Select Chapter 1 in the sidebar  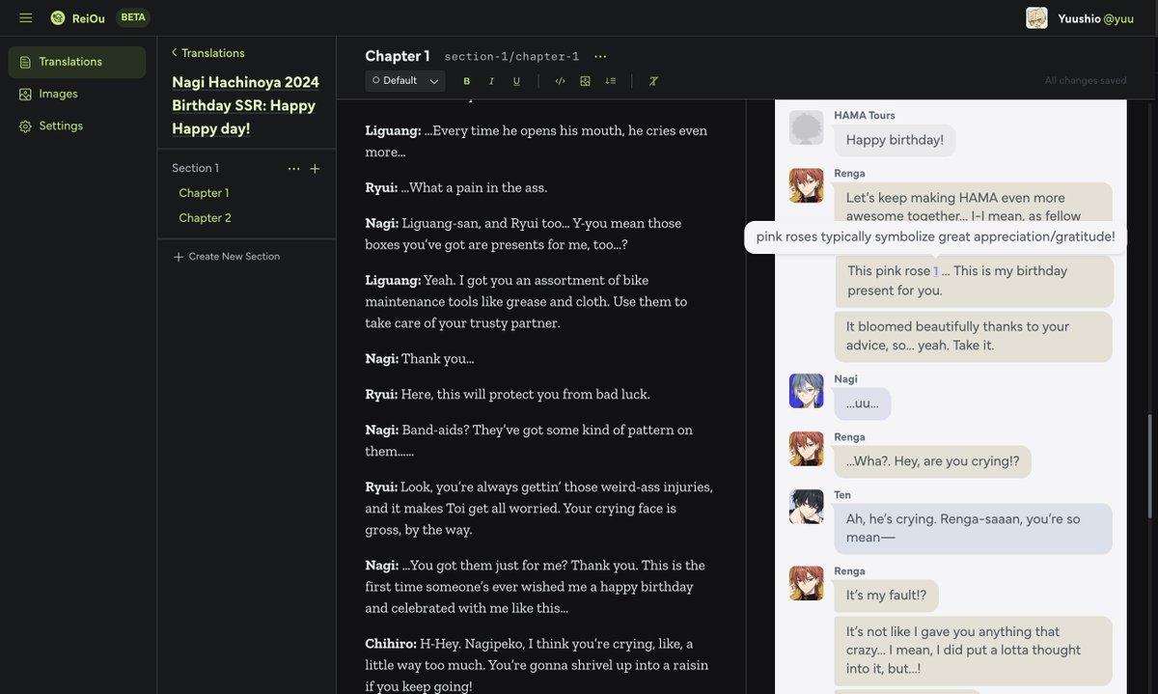(204, 193)
